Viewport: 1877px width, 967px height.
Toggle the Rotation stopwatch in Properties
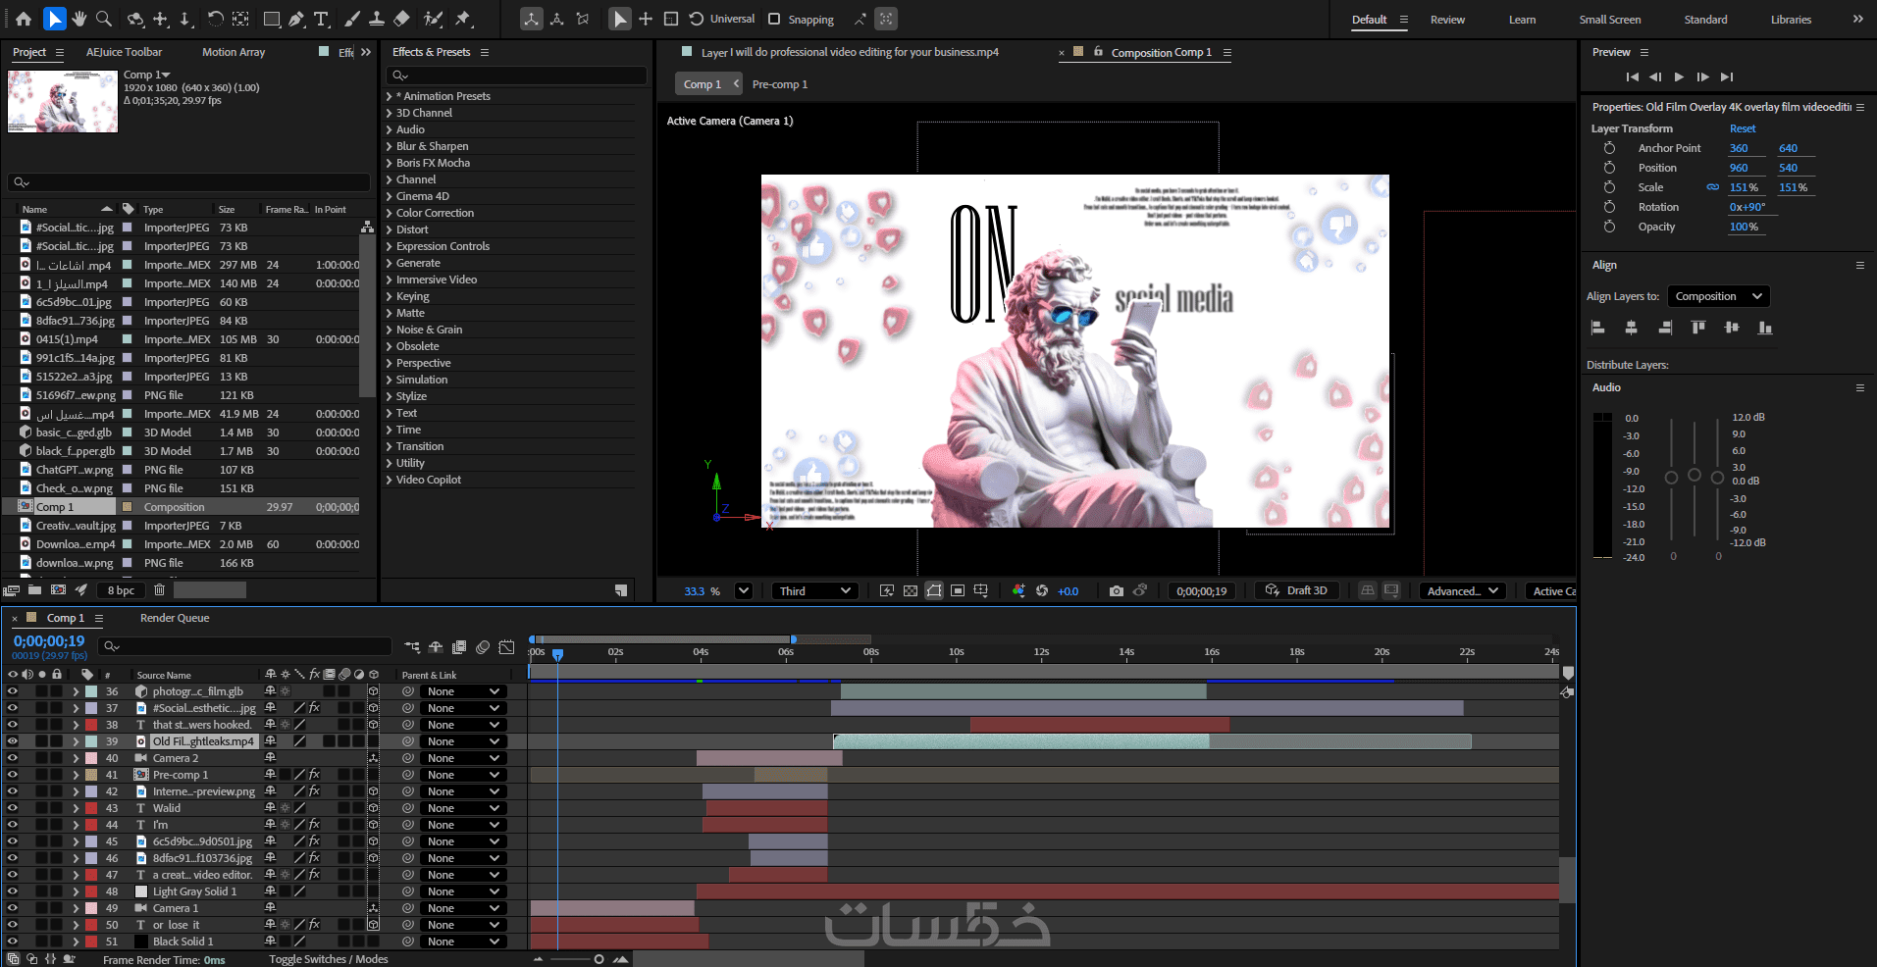[x=1609, y=207]
